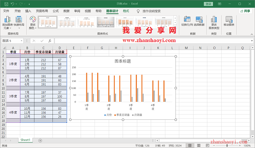Screen dimensions: 255x148
Task: Switch to Page Layout view icon
Action: 199,145
